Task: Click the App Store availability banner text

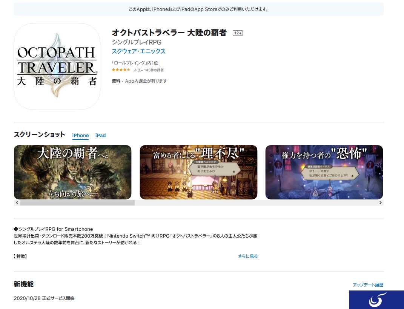Action: coord(199,9)
